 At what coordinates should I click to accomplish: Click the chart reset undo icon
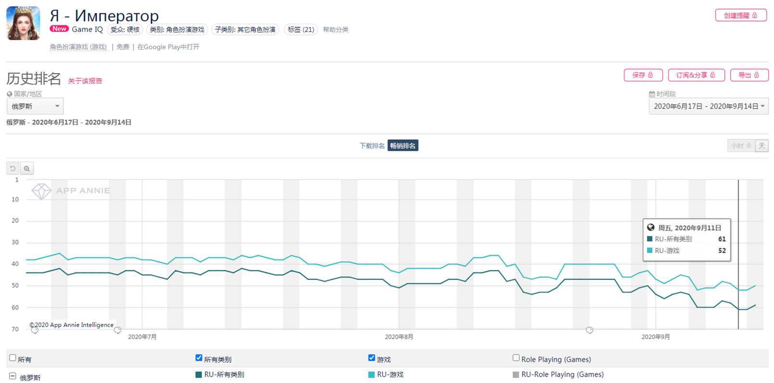click(13, 168)
